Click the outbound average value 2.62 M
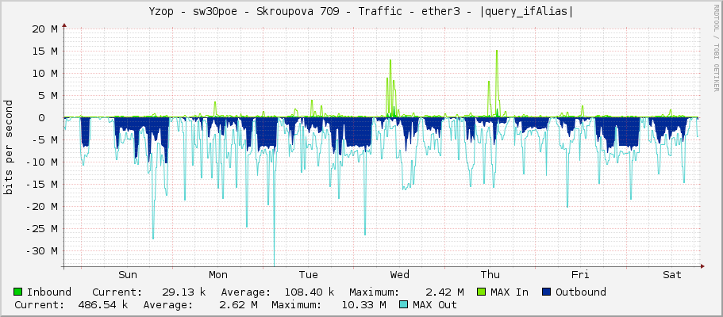The width and height of the screenshot is (723, 317). click(x=238, y=304)
